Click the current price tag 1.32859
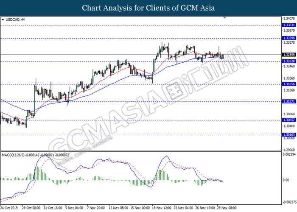The image size is (297, 212). click(289, 55)
